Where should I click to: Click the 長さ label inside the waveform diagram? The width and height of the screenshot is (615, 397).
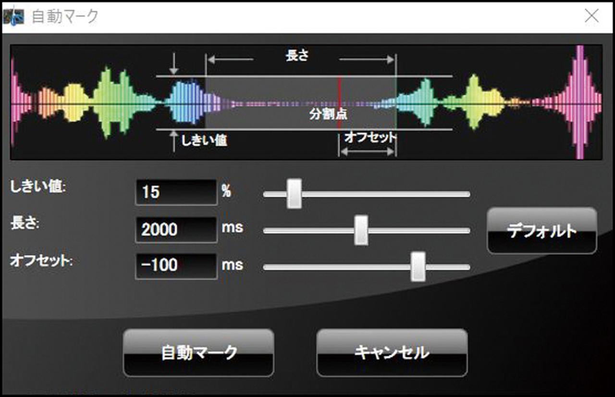(x=296, y=56)
